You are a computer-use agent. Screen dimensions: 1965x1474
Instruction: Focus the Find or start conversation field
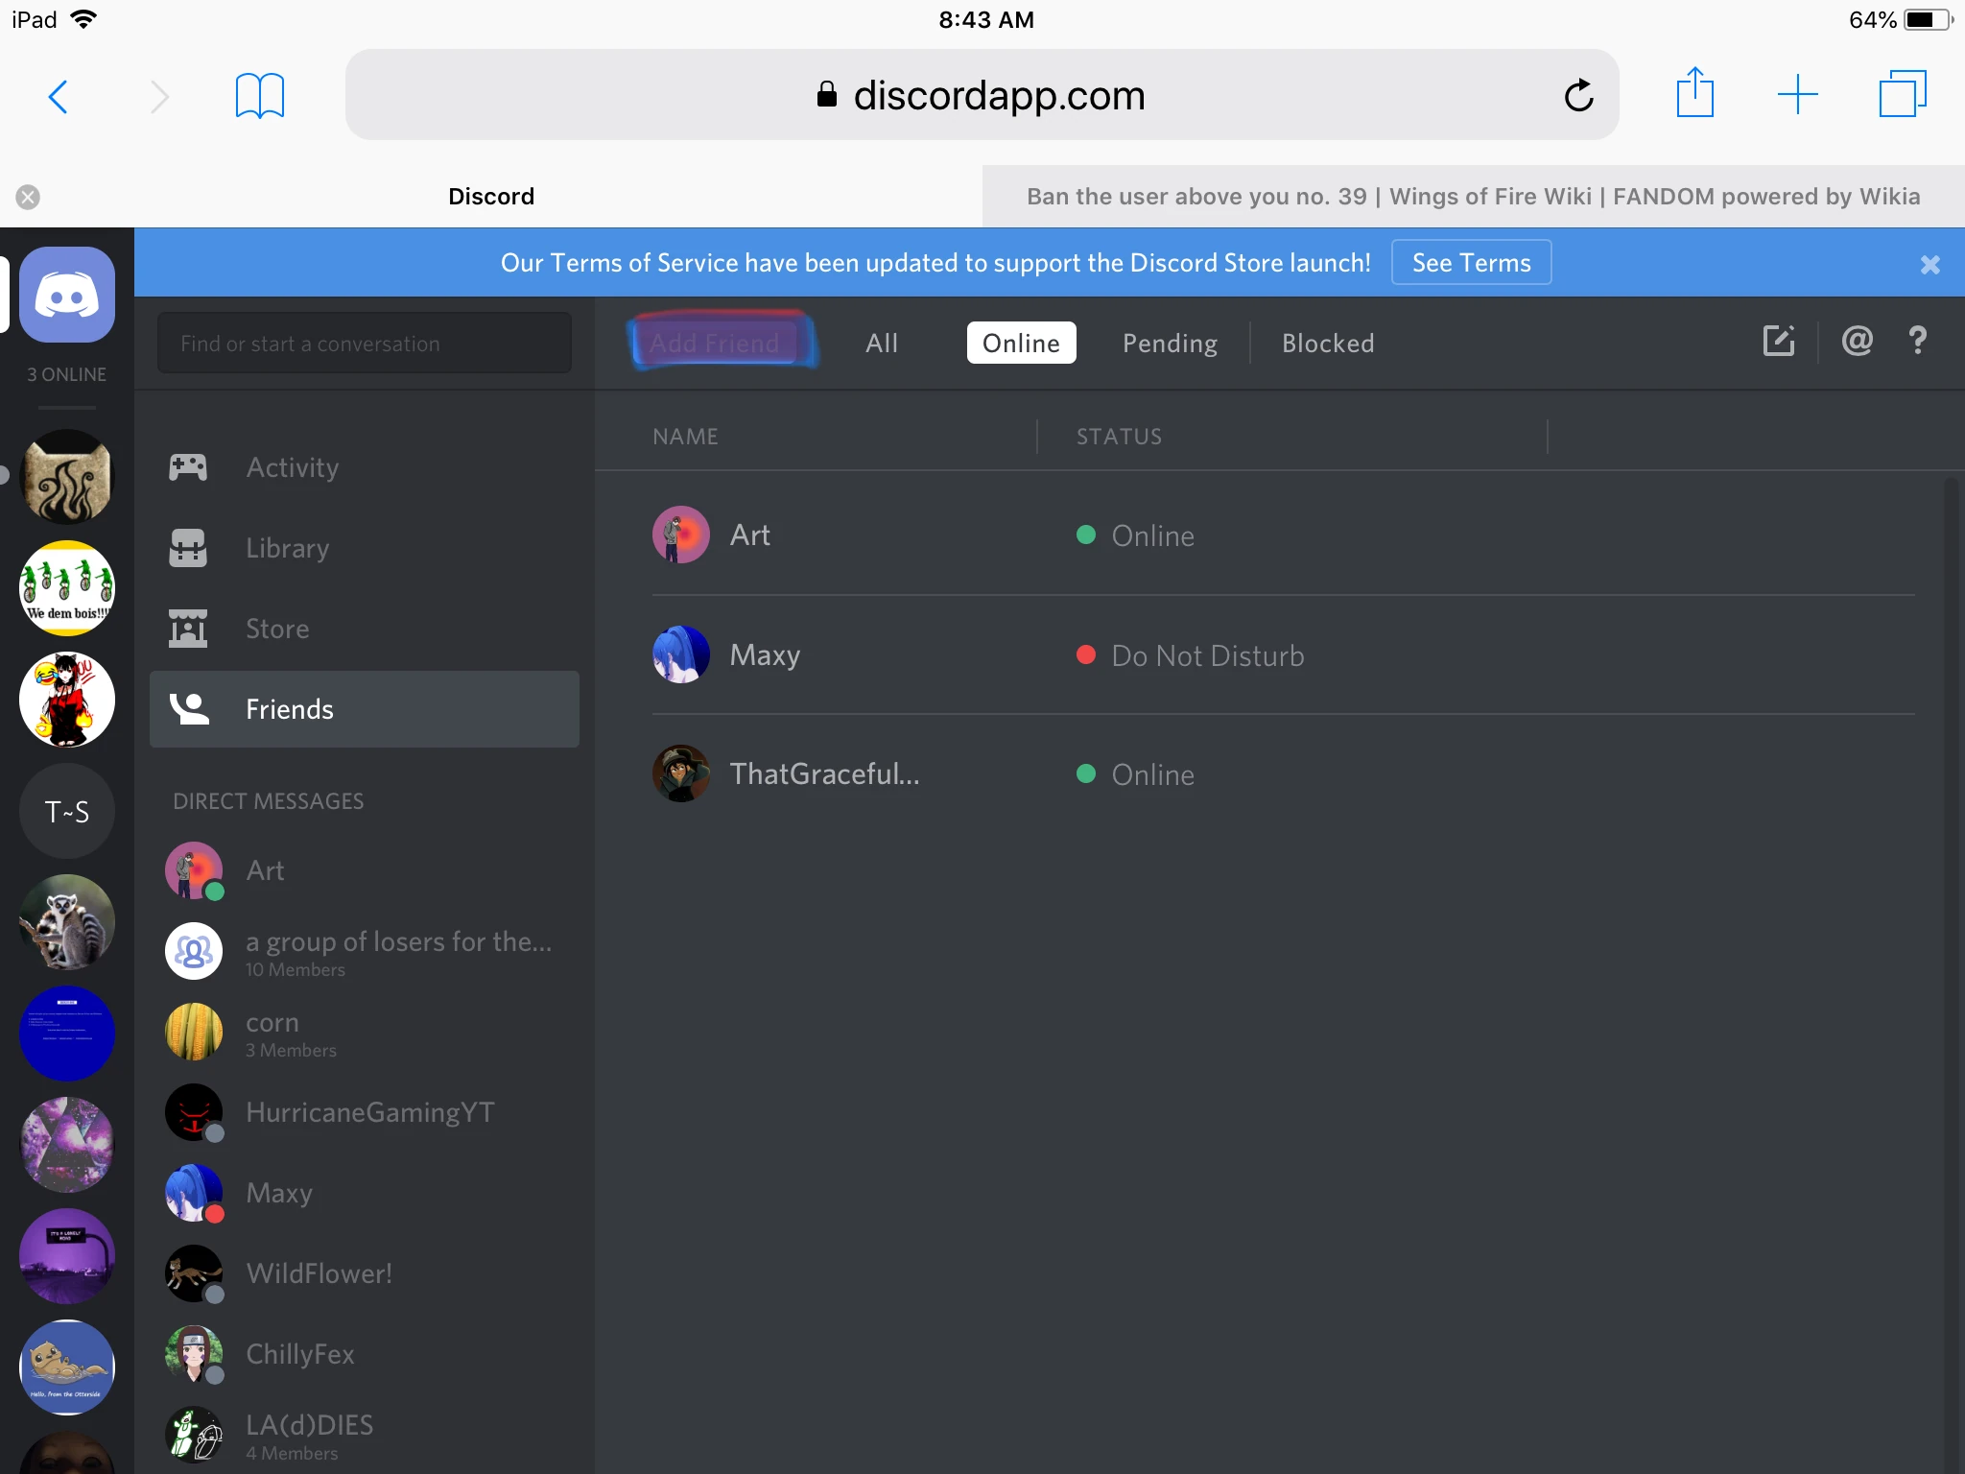click(x=364, y=343)
